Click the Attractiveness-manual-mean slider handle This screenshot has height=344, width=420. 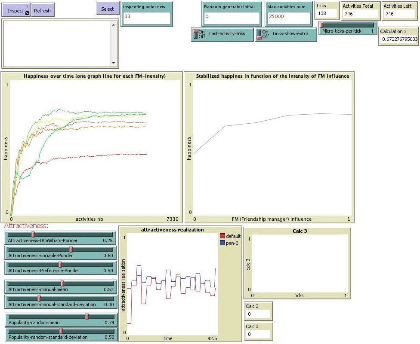click(x=62, y=283)
